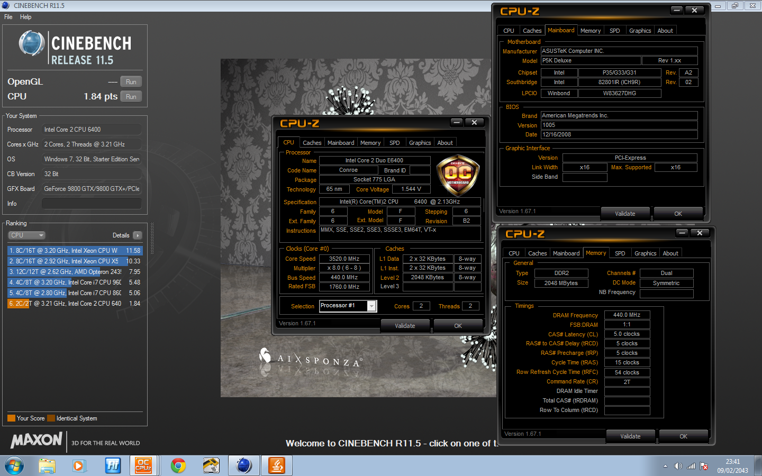Screen dimensions: 762x476
Task: Select ranking row 4C/8T @ 3.20 GHz i7
Action: coord(75,282)
